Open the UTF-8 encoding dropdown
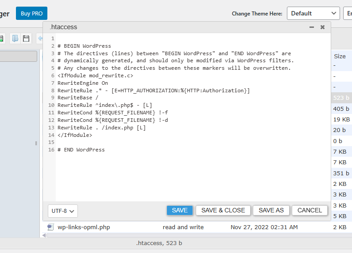This screenshot has width=352, height=253. [x=62, y=211]
